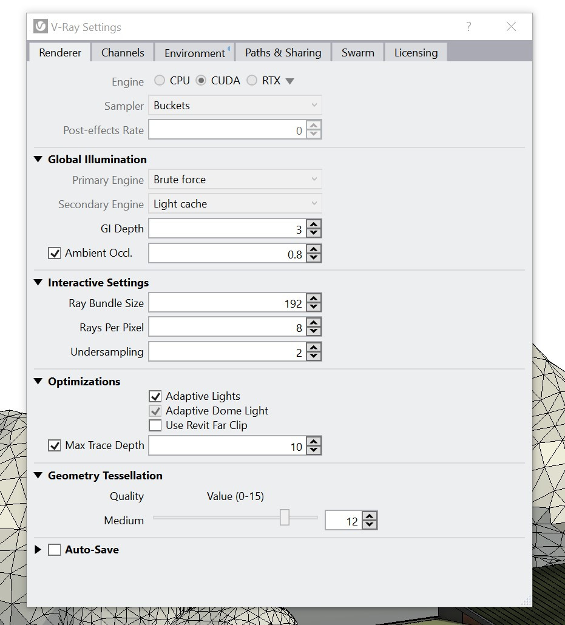Viewport: 565px width, 625px height.
Task: Decrease the tessellation quality value
Action: click(370, 525)
